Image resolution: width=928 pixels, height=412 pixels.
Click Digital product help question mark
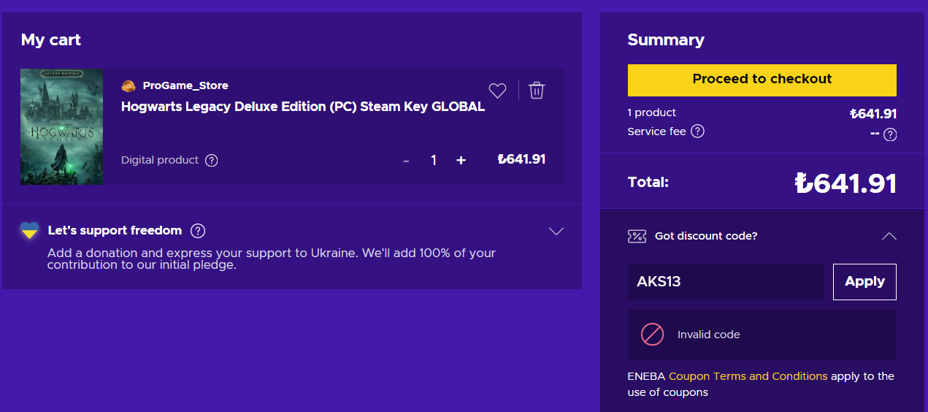[212, 160]
